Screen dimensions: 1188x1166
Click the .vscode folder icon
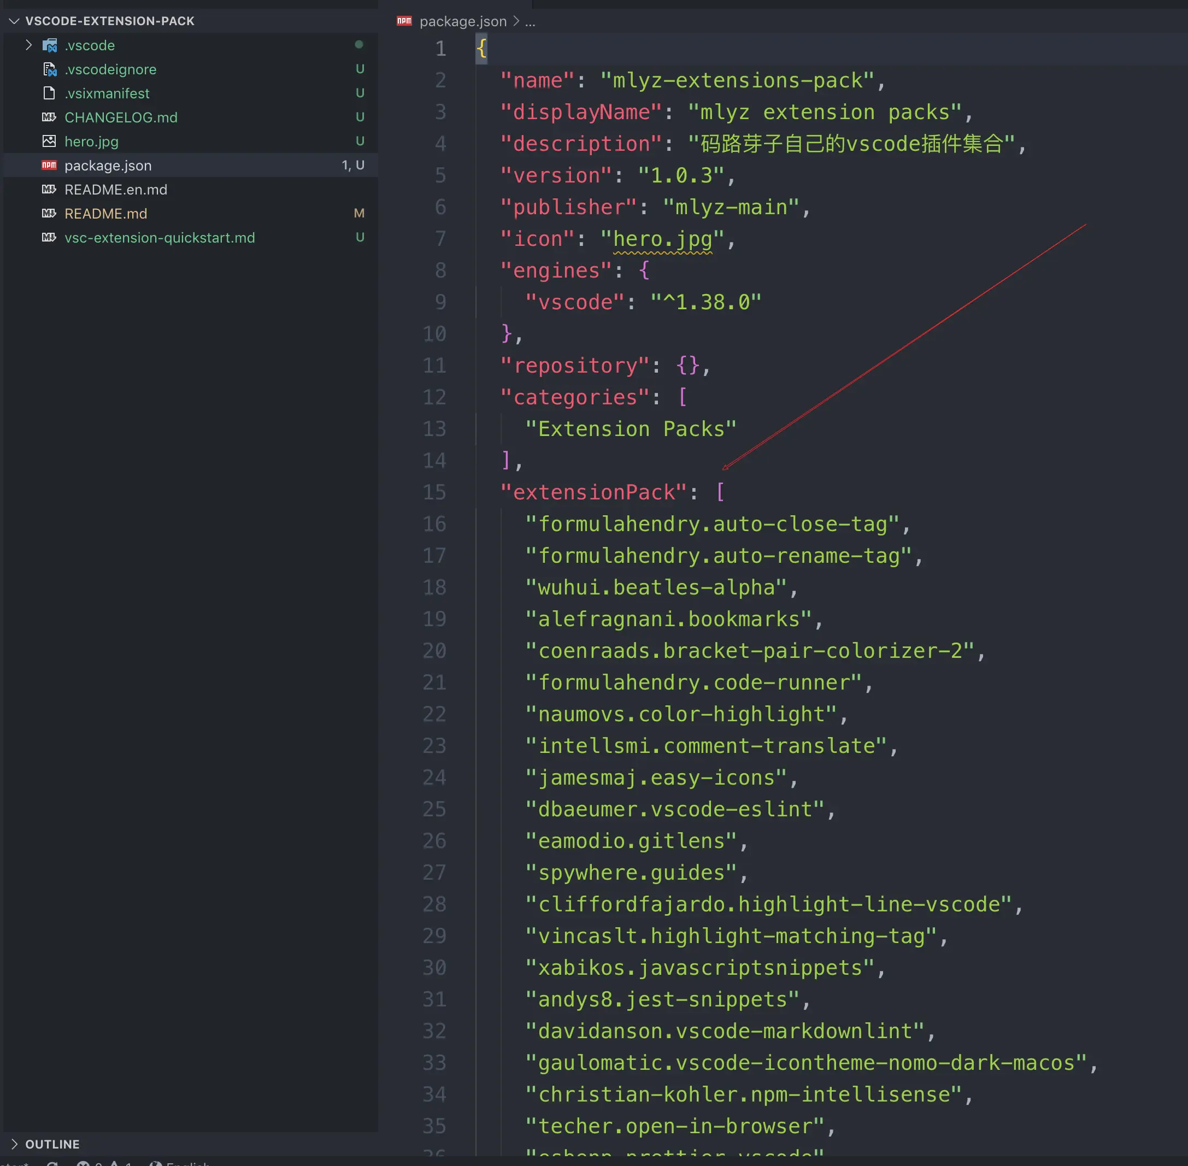tap(50, 45)
